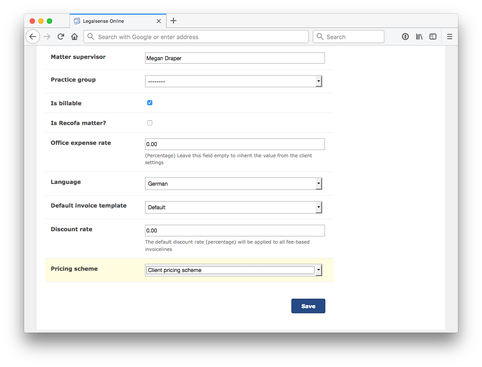Click the Language label

(x=66, y=182)
